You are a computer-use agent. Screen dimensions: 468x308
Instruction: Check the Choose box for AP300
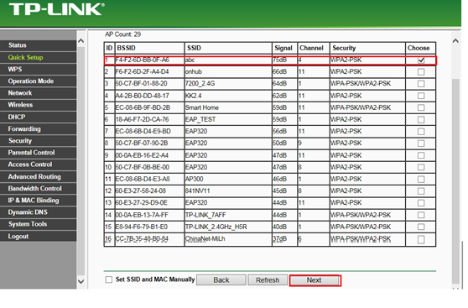[421, 179]
